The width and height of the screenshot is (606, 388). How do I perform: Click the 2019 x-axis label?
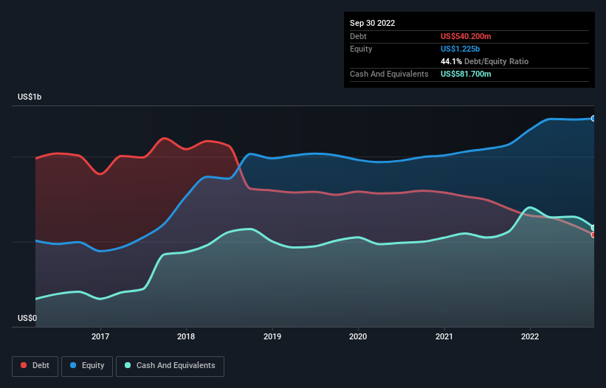tap(272, 336)
